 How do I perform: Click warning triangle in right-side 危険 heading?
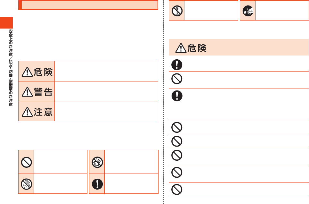click(181, 48)
